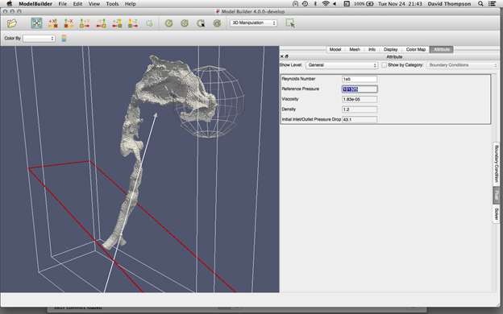Undock the Attribute panel with float icon
Image resolution: width=503 pixels, height=314 pixels.
(286, 56)
